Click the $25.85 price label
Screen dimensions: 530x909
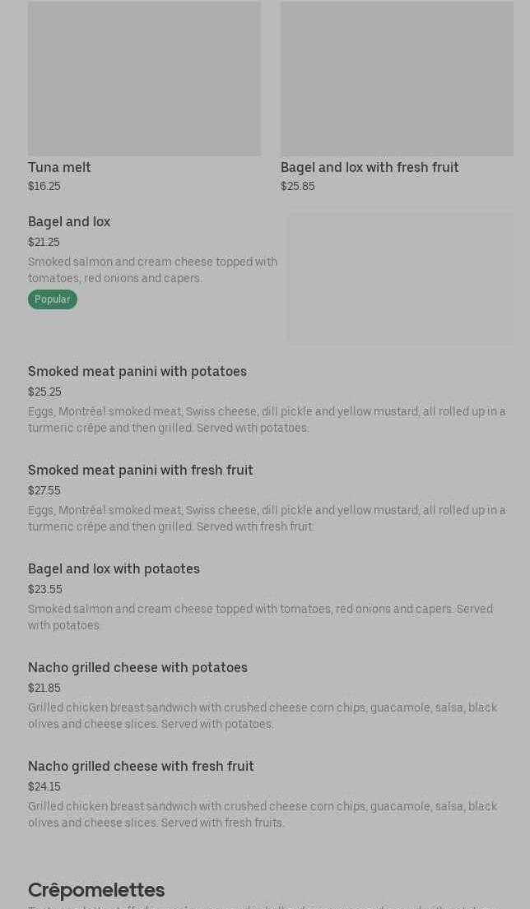click(x=297, y=187)
